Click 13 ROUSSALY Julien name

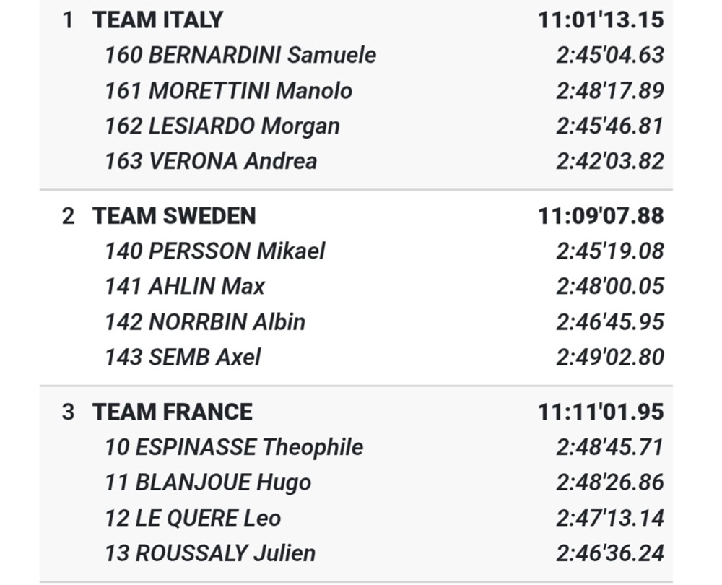[x=210, y=553]
